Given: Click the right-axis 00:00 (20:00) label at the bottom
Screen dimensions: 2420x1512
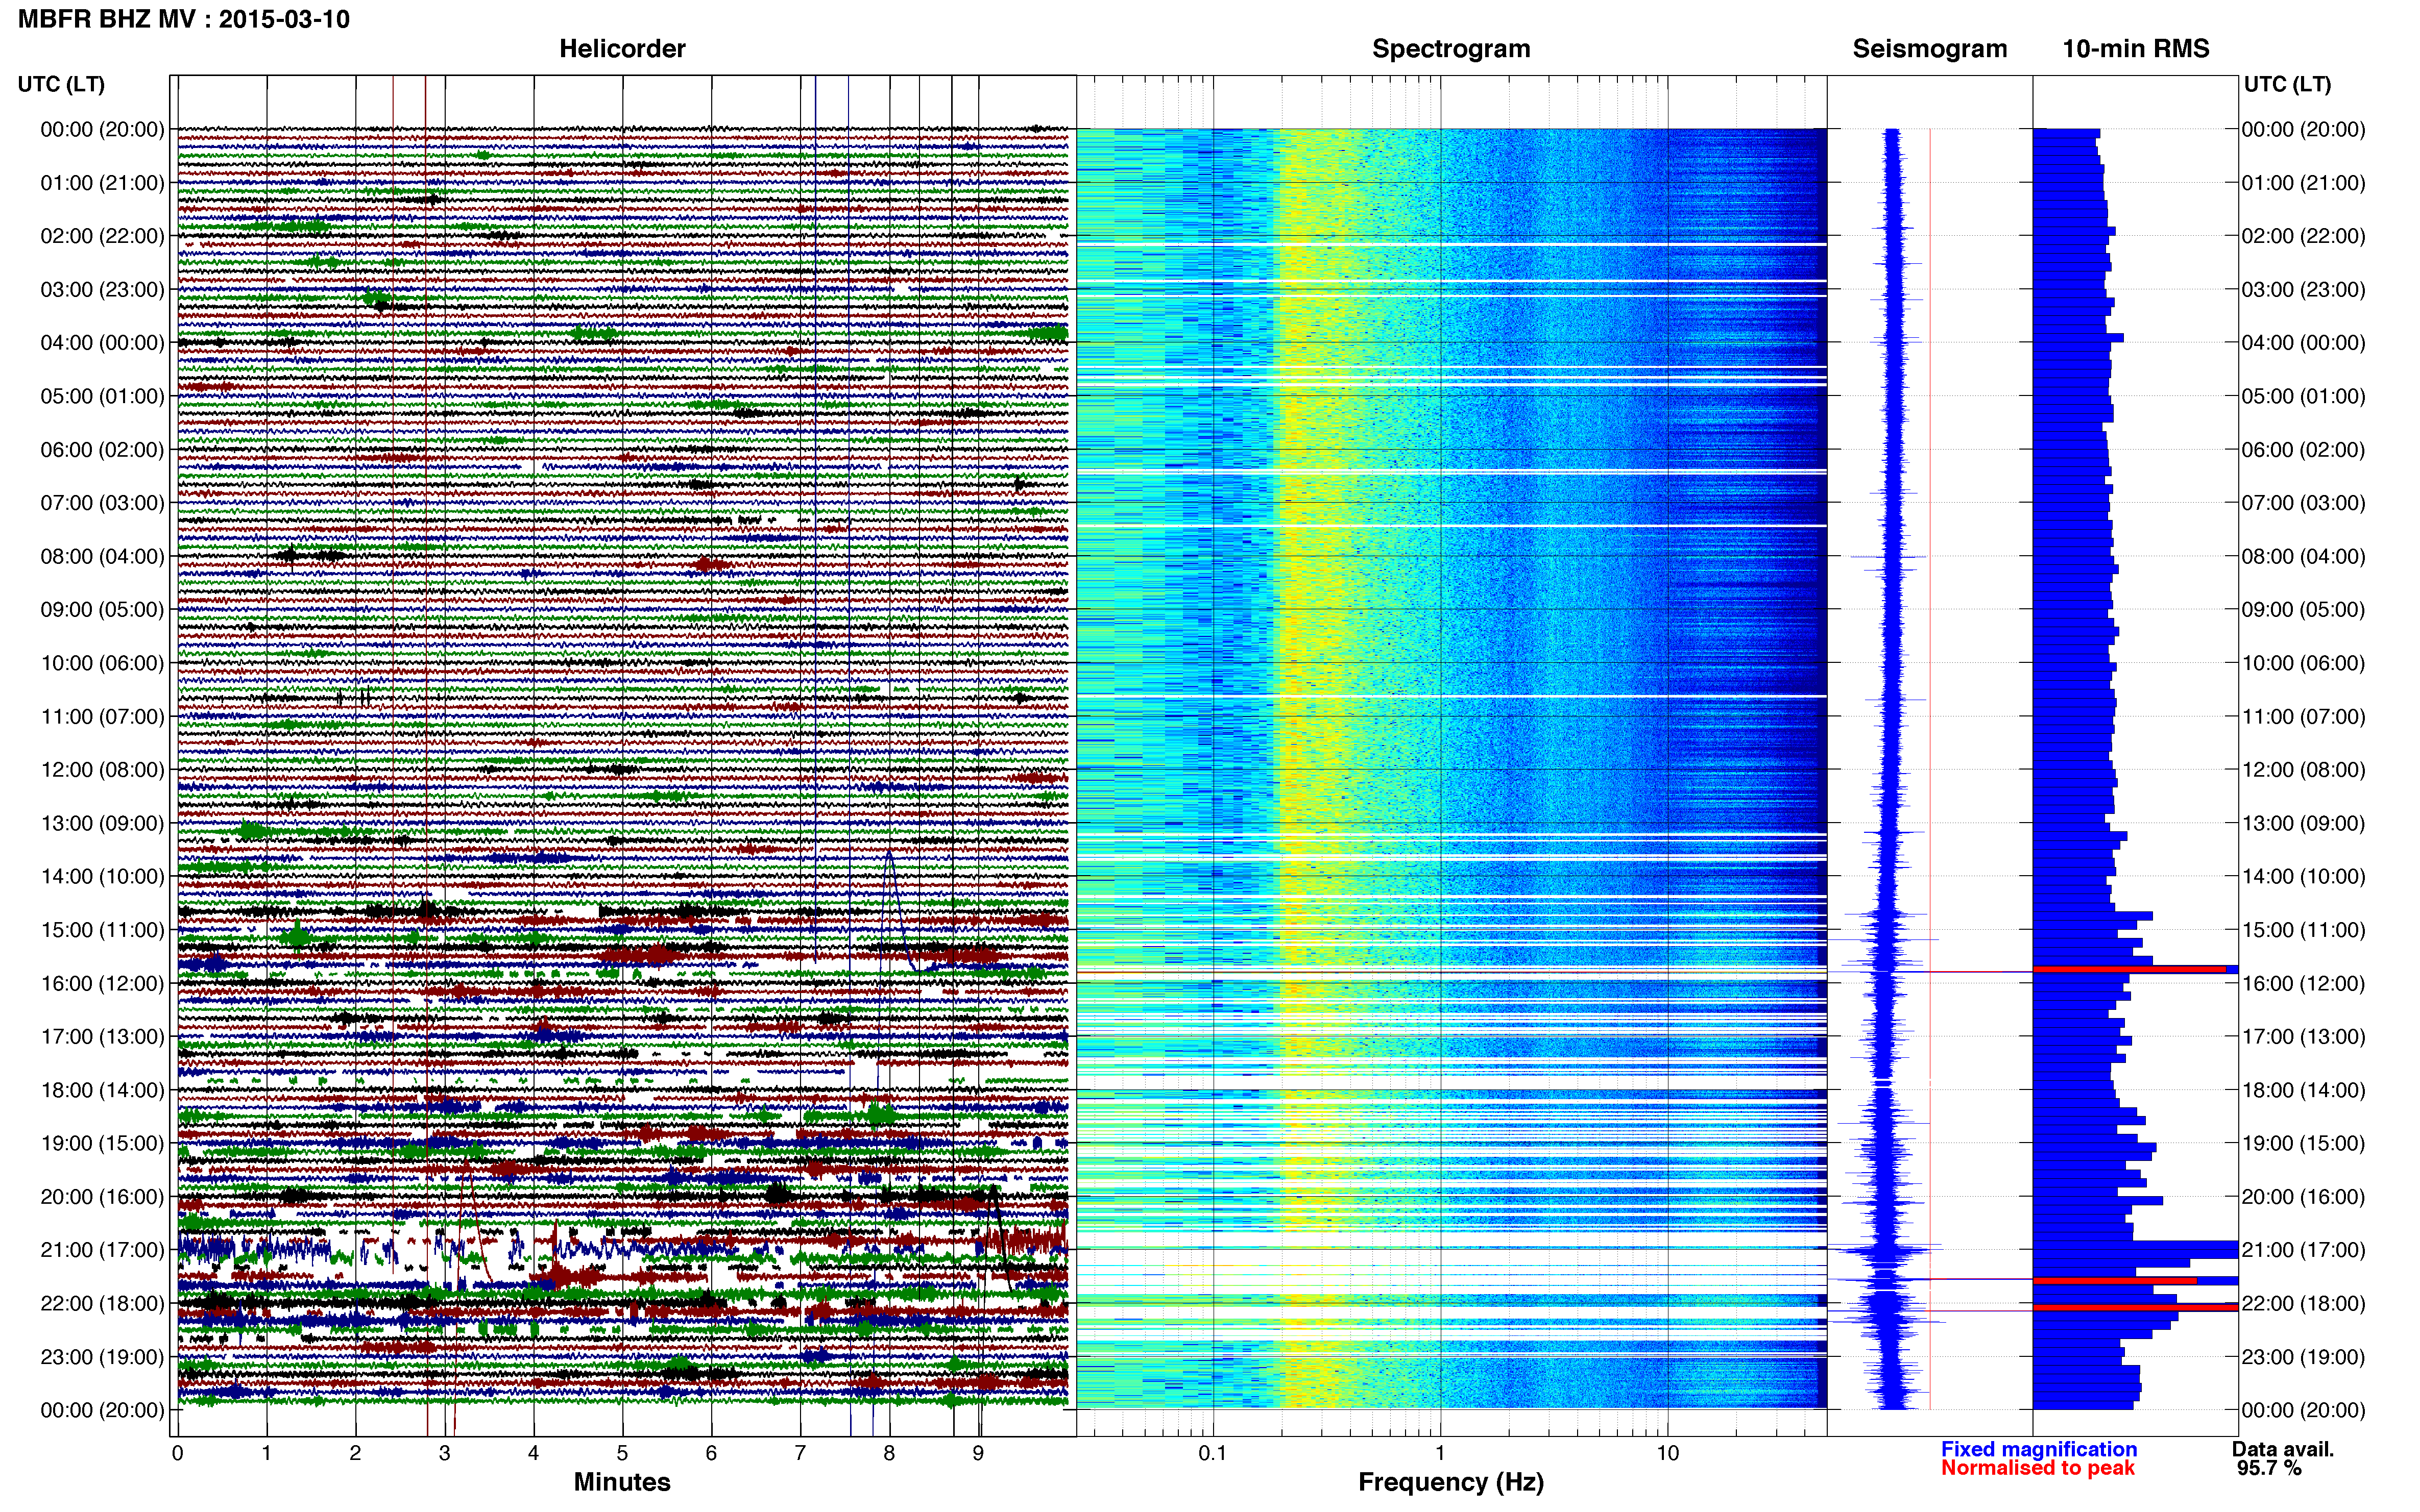Looking at the screenshot, I should (x=2303, y=1411).
